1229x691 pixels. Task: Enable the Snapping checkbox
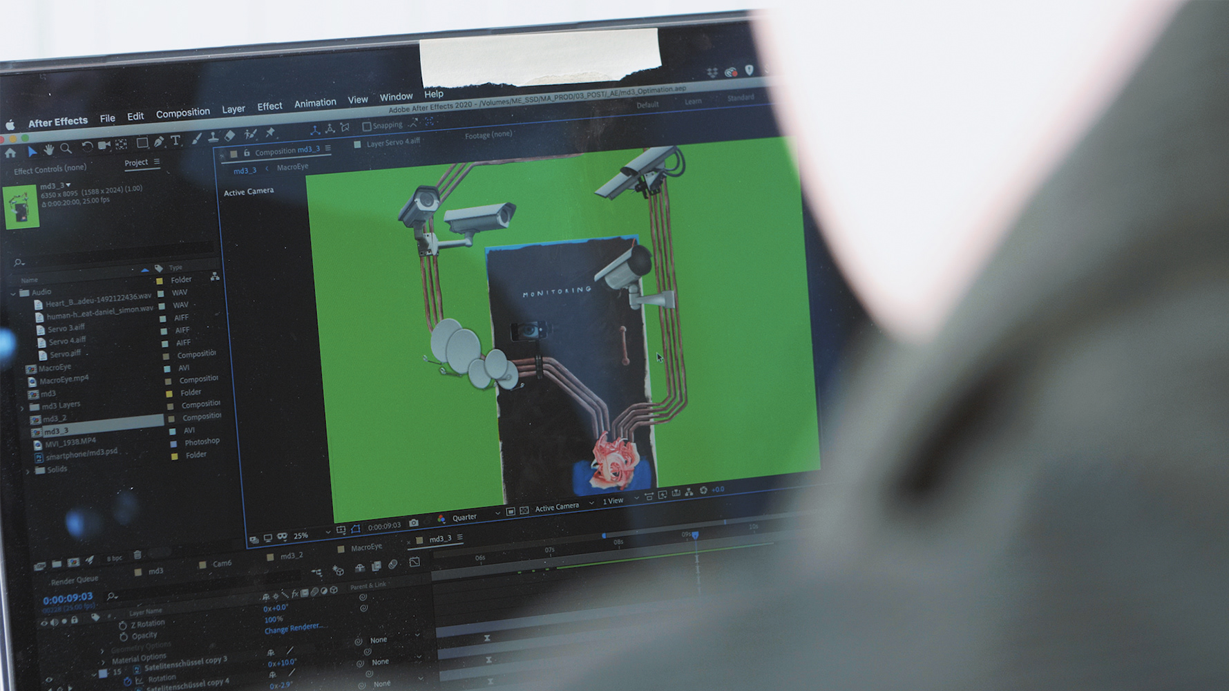[367, 126]
